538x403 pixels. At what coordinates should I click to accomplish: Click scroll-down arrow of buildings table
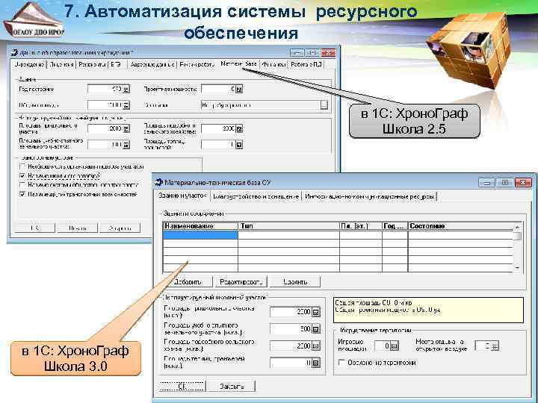click(517, 268)
